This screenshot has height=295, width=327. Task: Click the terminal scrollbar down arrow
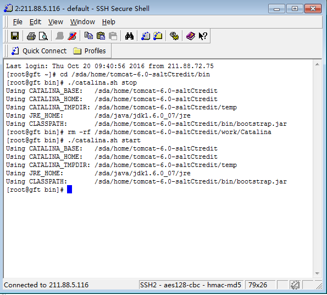click(x=318, y=274)
